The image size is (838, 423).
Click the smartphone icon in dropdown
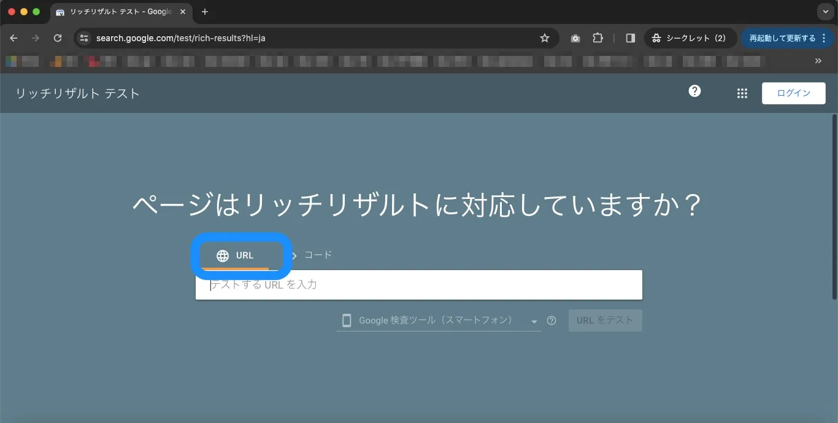pos(347,320)
